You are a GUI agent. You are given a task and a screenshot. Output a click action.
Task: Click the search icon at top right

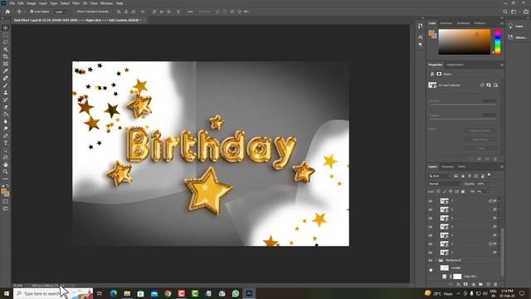point(505,12)
